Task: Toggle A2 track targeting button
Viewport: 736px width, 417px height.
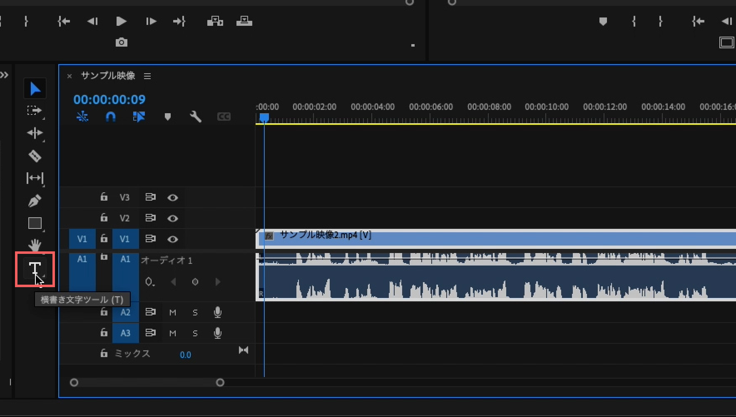Action: [125, 312]
